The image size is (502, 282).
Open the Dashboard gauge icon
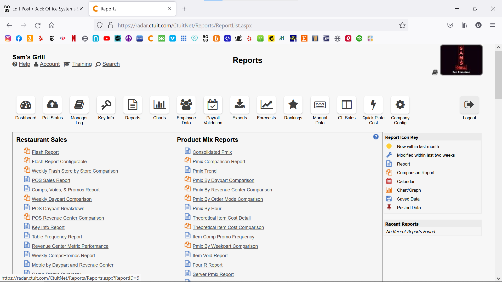click(26, 105)
